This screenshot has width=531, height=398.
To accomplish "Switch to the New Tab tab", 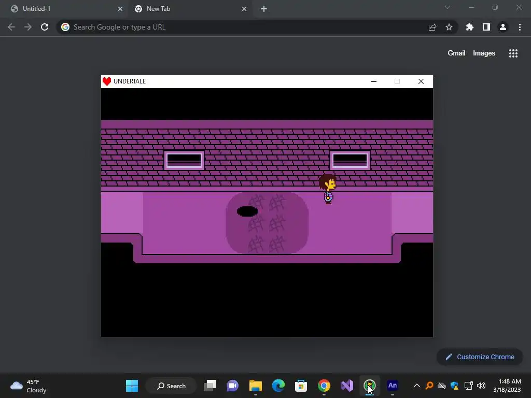I will pos(190,9).
